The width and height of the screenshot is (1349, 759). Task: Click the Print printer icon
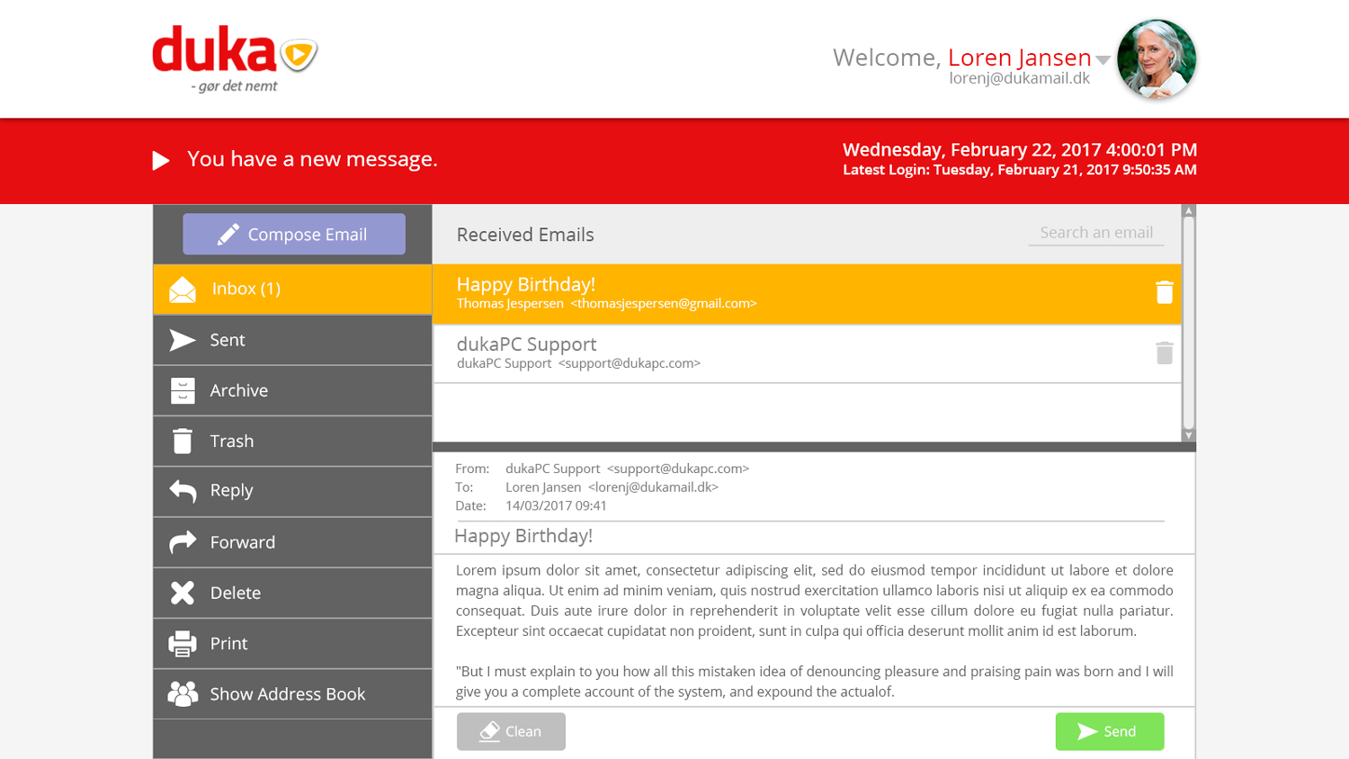point(183,643)
